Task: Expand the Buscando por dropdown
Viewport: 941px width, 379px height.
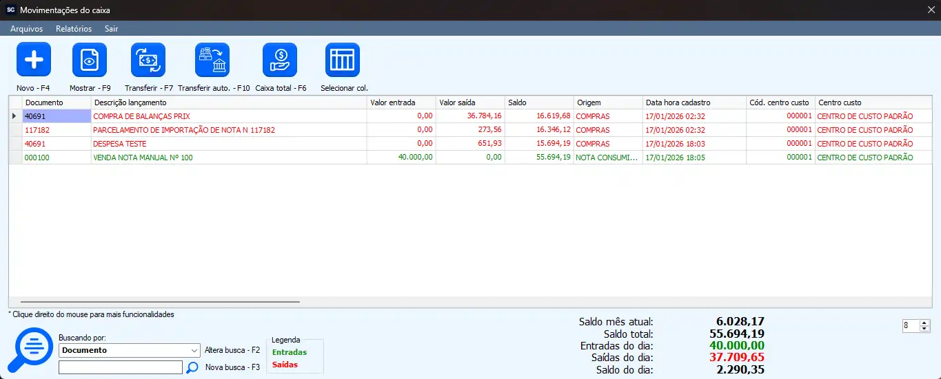Action: (x=194, y=350)
